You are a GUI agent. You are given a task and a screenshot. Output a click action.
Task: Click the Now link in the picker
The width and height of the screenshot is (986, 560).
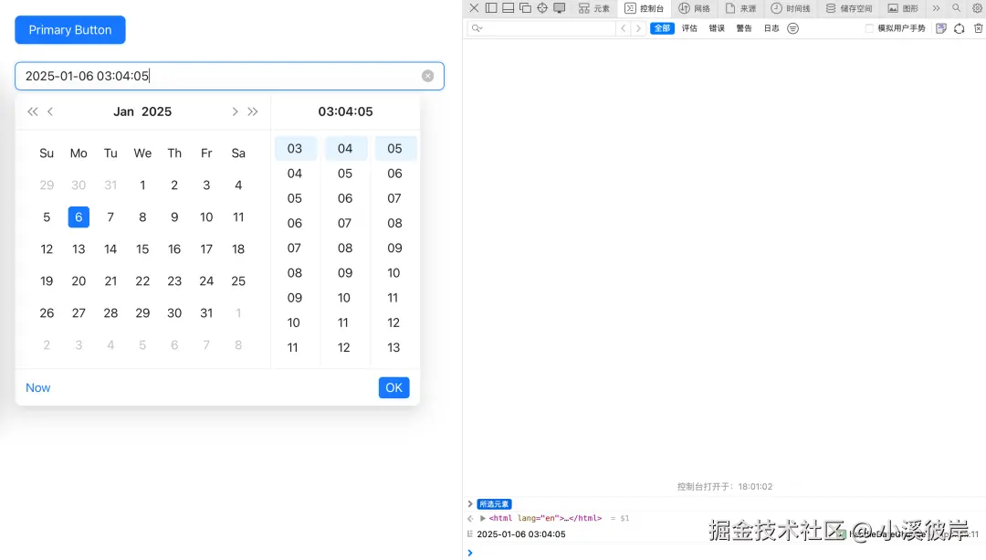tap(37, 387)
